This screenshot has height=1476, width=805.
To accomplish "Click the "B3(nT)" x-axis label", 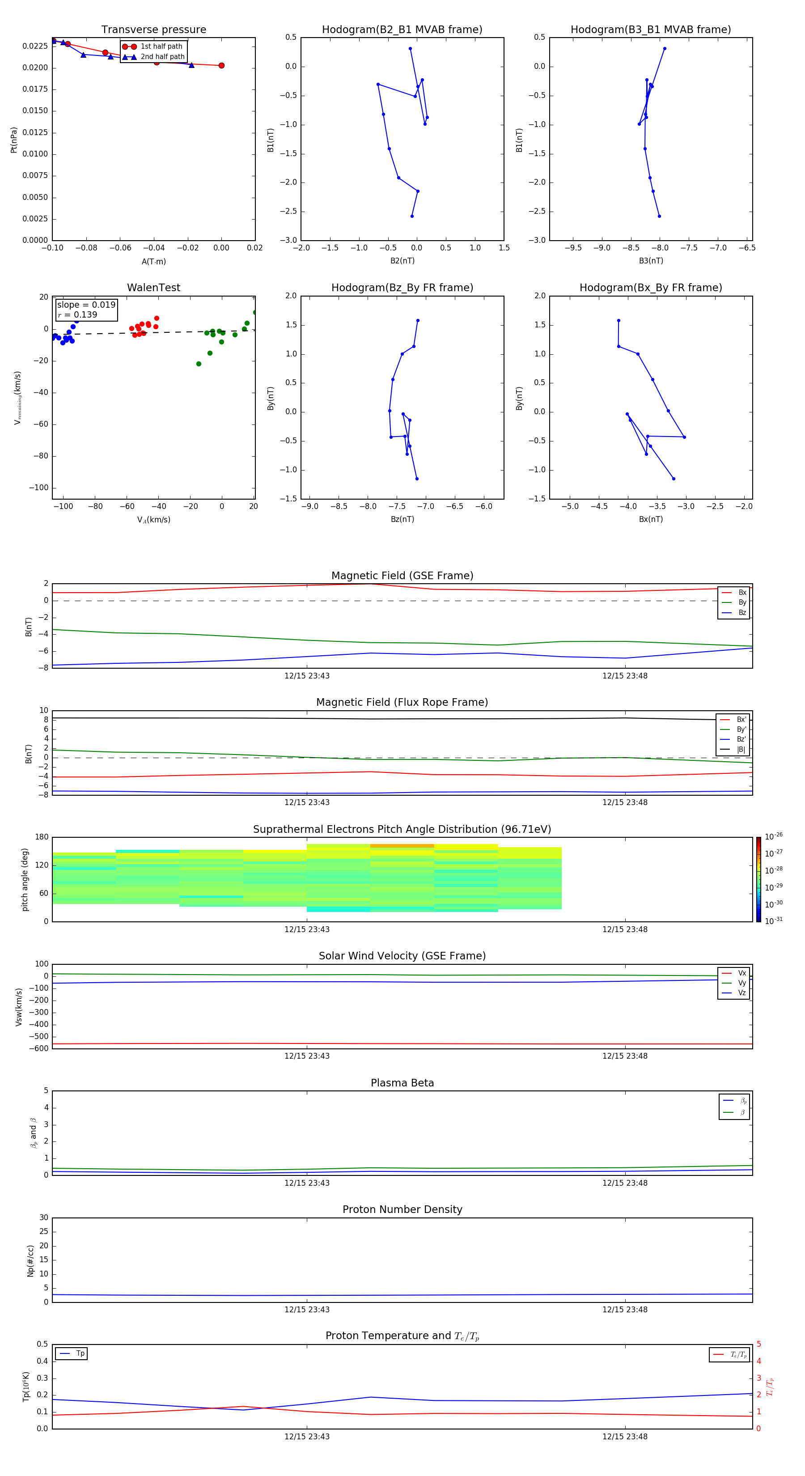I will 651,261.
